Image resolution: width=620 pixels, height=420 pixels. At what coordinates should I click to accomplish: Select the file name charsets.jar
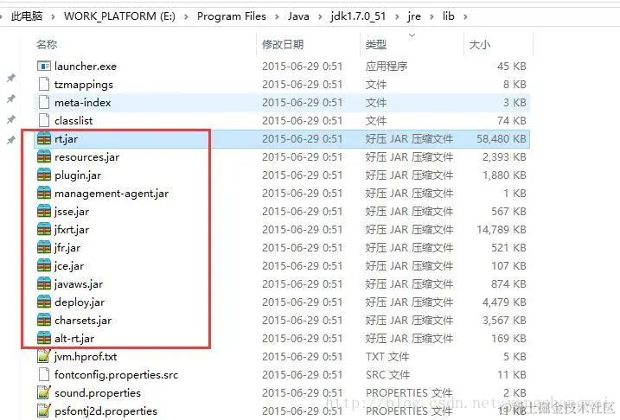point(83,321)
